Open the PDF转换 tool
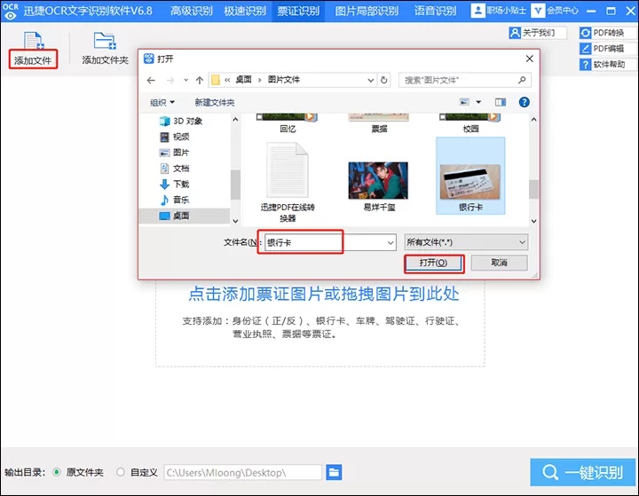639x496 pixels. (x=608, y=33)
